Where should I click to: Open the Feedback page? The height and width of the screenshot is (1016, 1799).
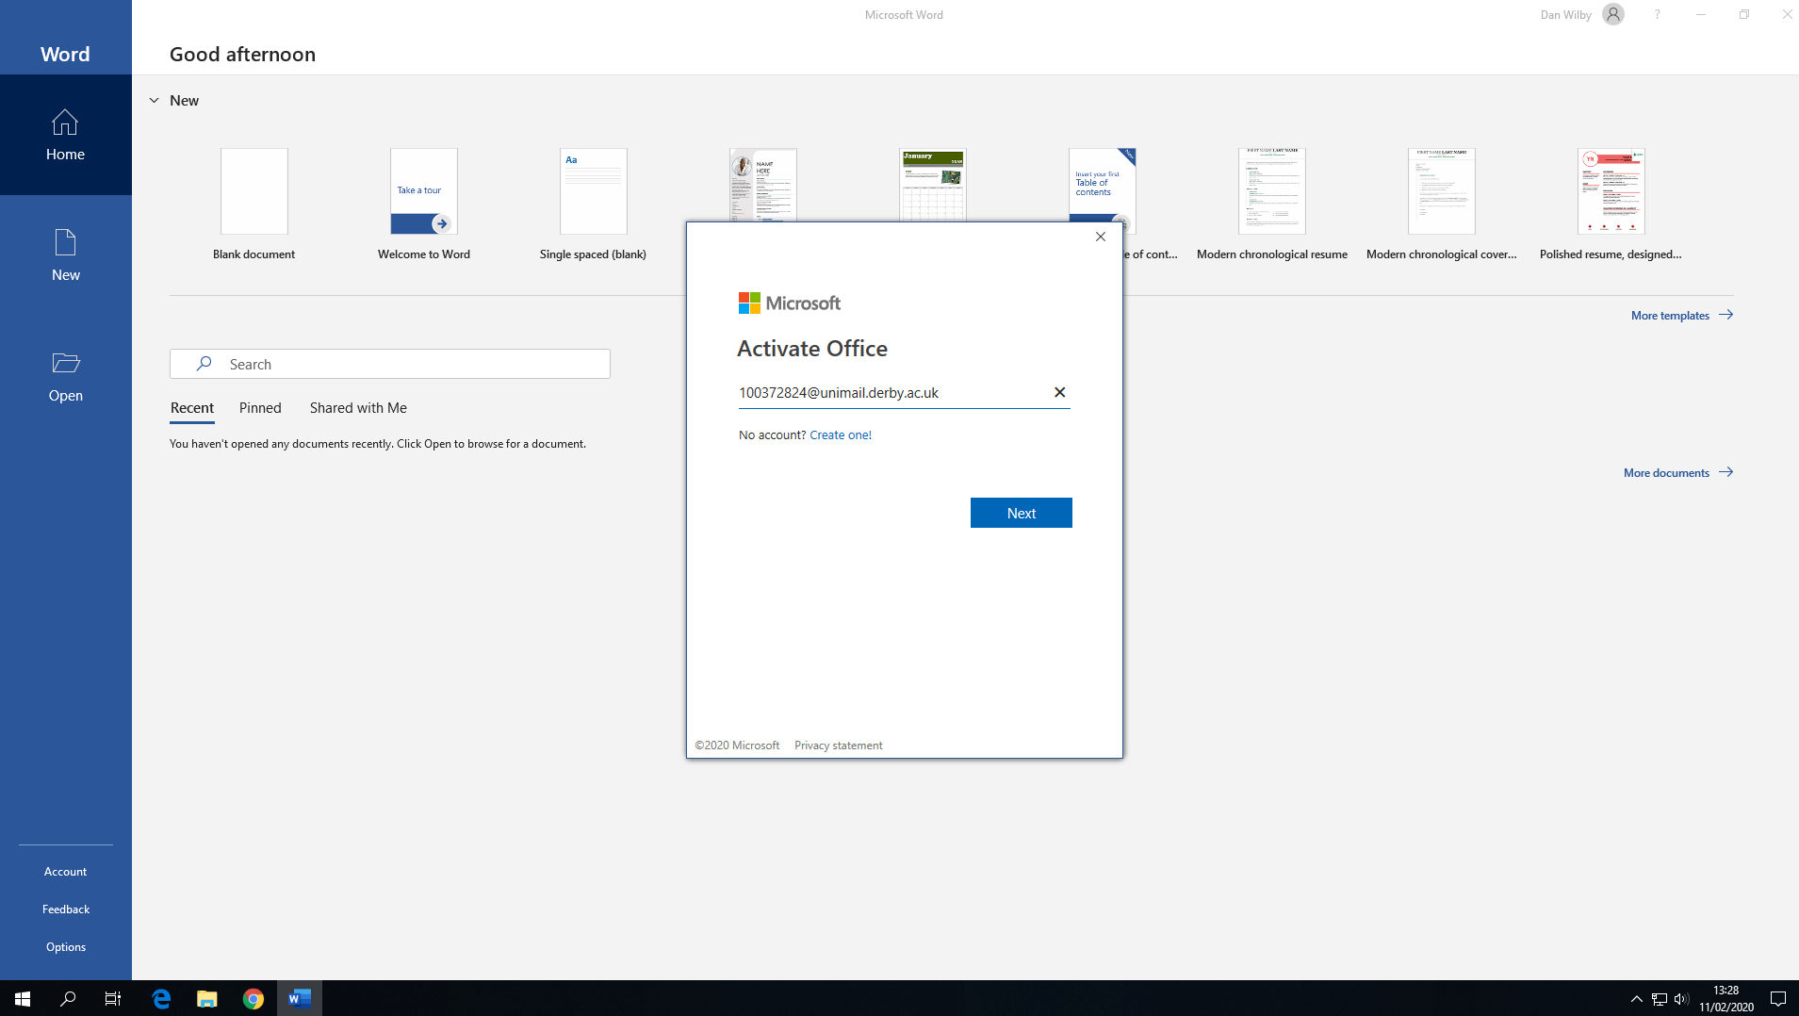click(66, 909)
